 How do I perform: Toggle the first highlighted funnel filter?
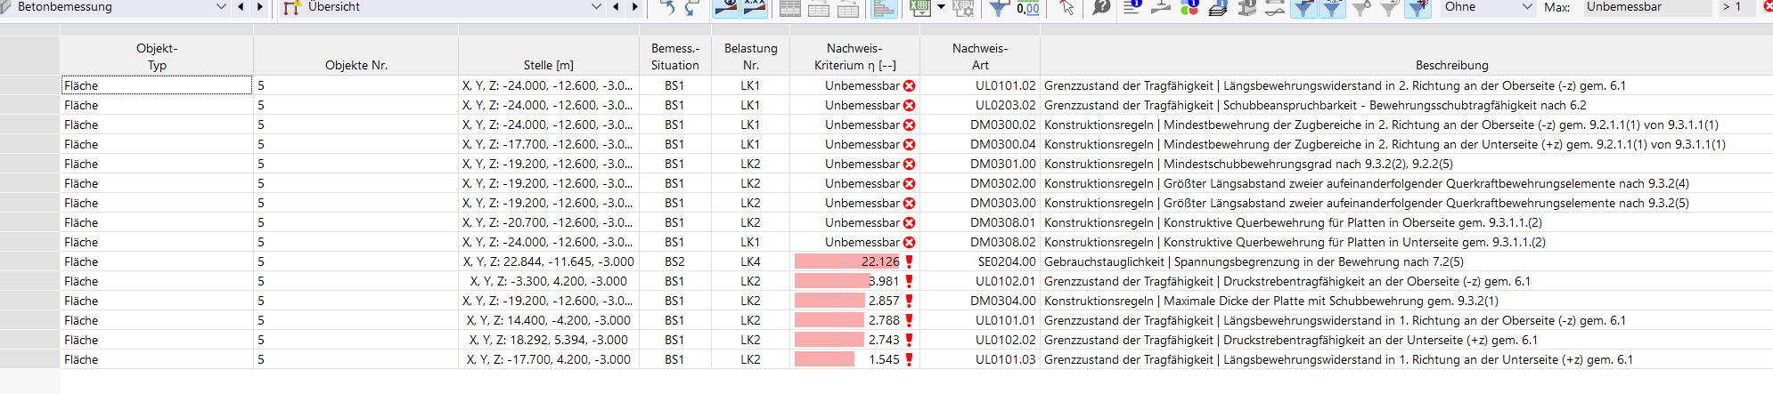pos(1303,8)
